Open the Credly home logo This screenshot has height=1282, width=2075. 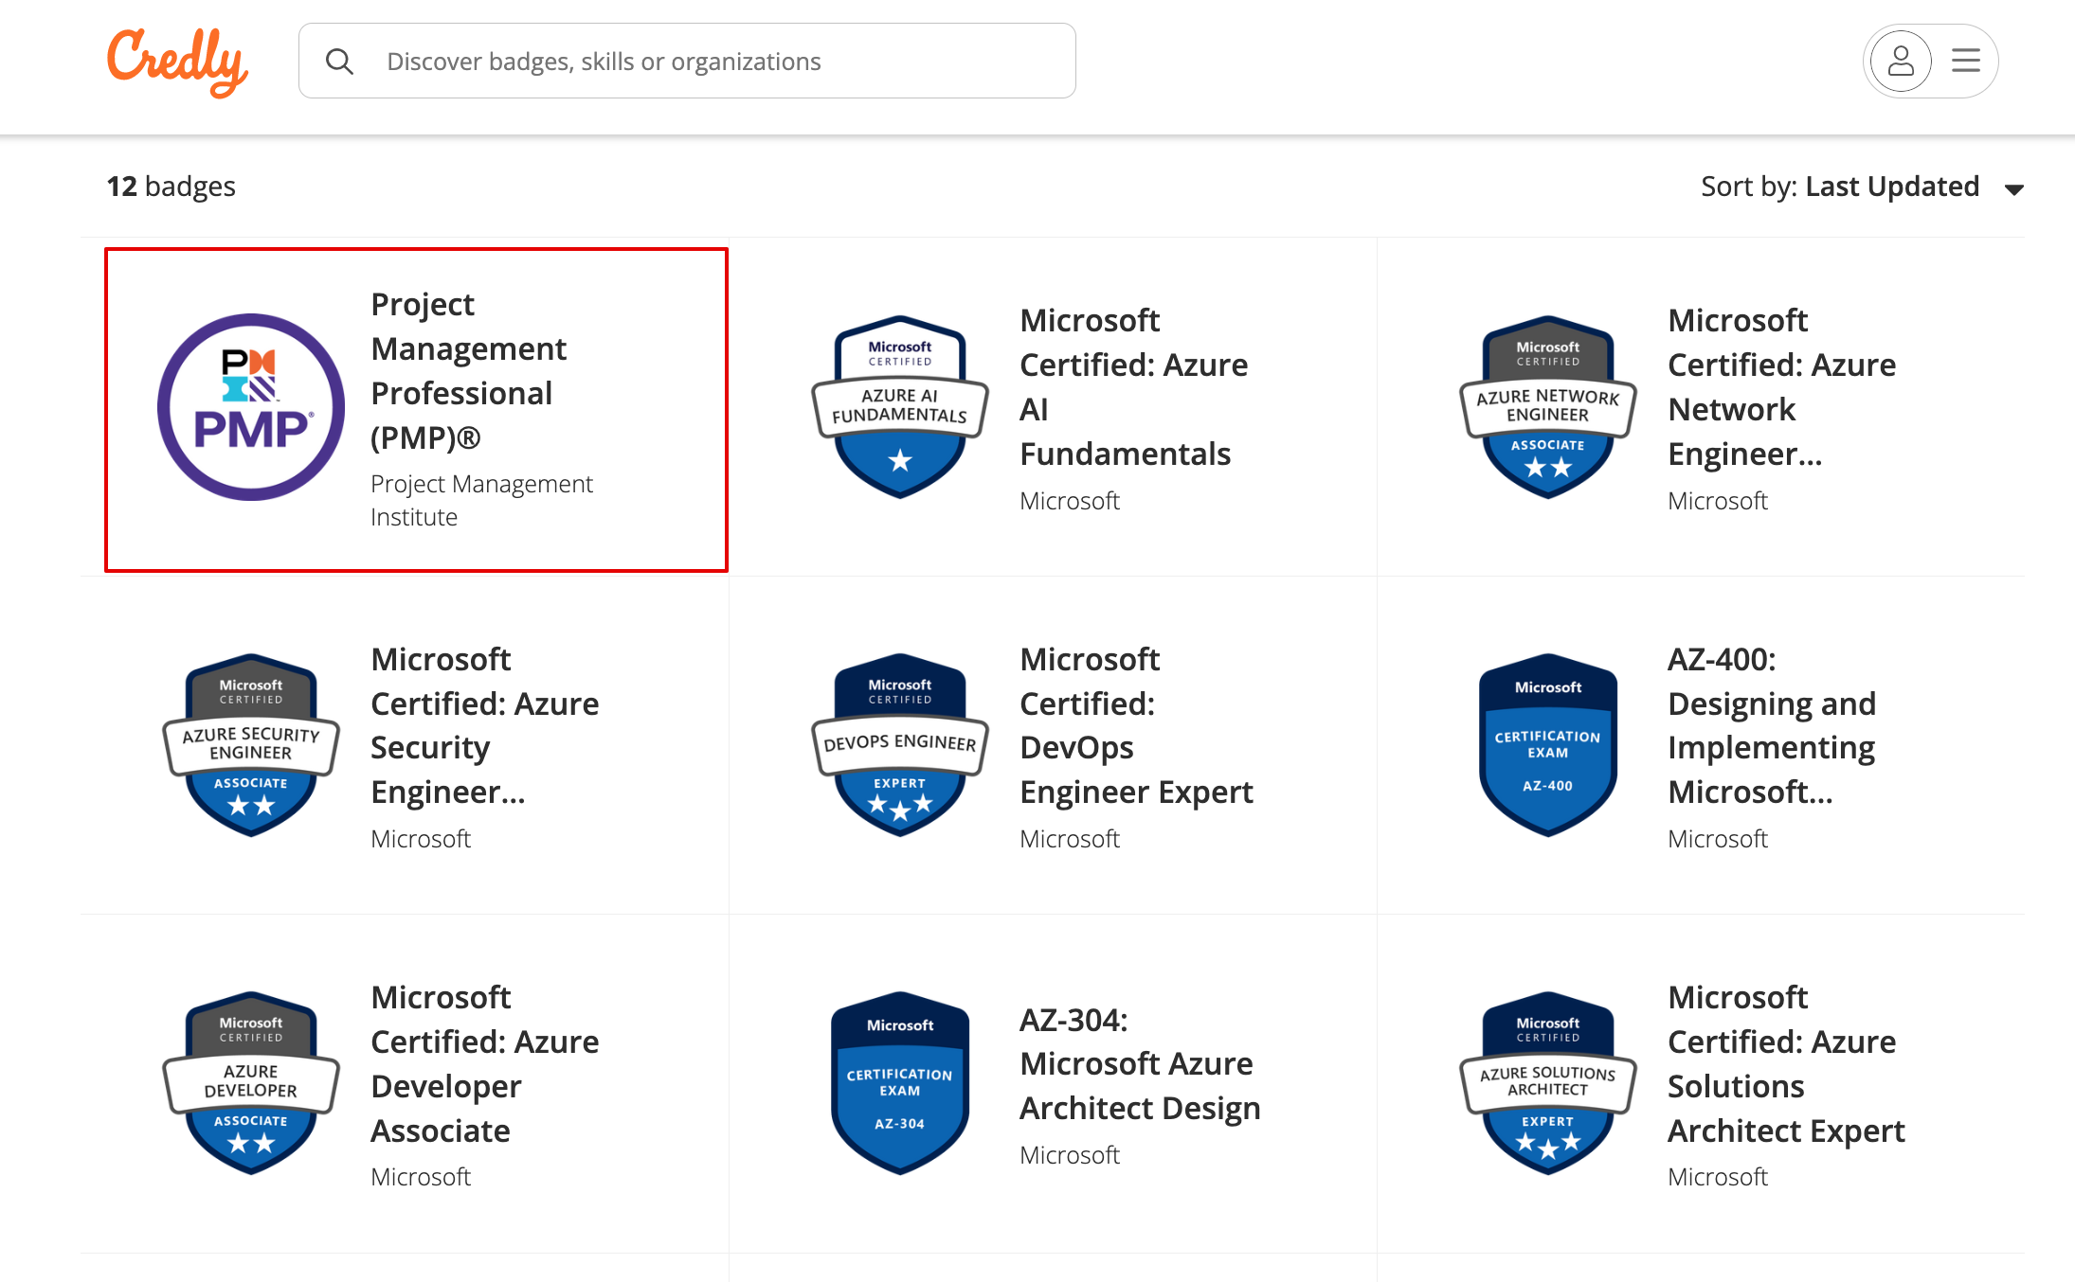pyautogui.click(x=177, y=62)
